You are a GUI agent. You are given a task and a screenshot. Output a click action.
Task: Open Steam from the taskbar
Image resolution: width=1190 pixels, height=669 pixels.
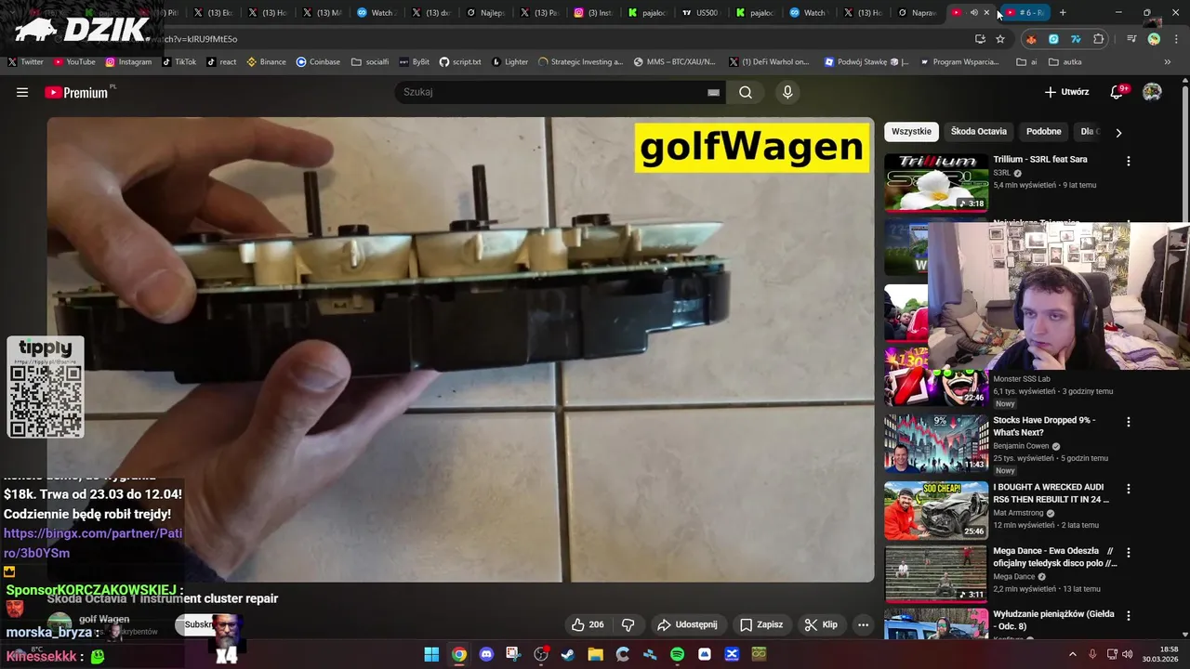pyautogui.click(x=568, y=654)
